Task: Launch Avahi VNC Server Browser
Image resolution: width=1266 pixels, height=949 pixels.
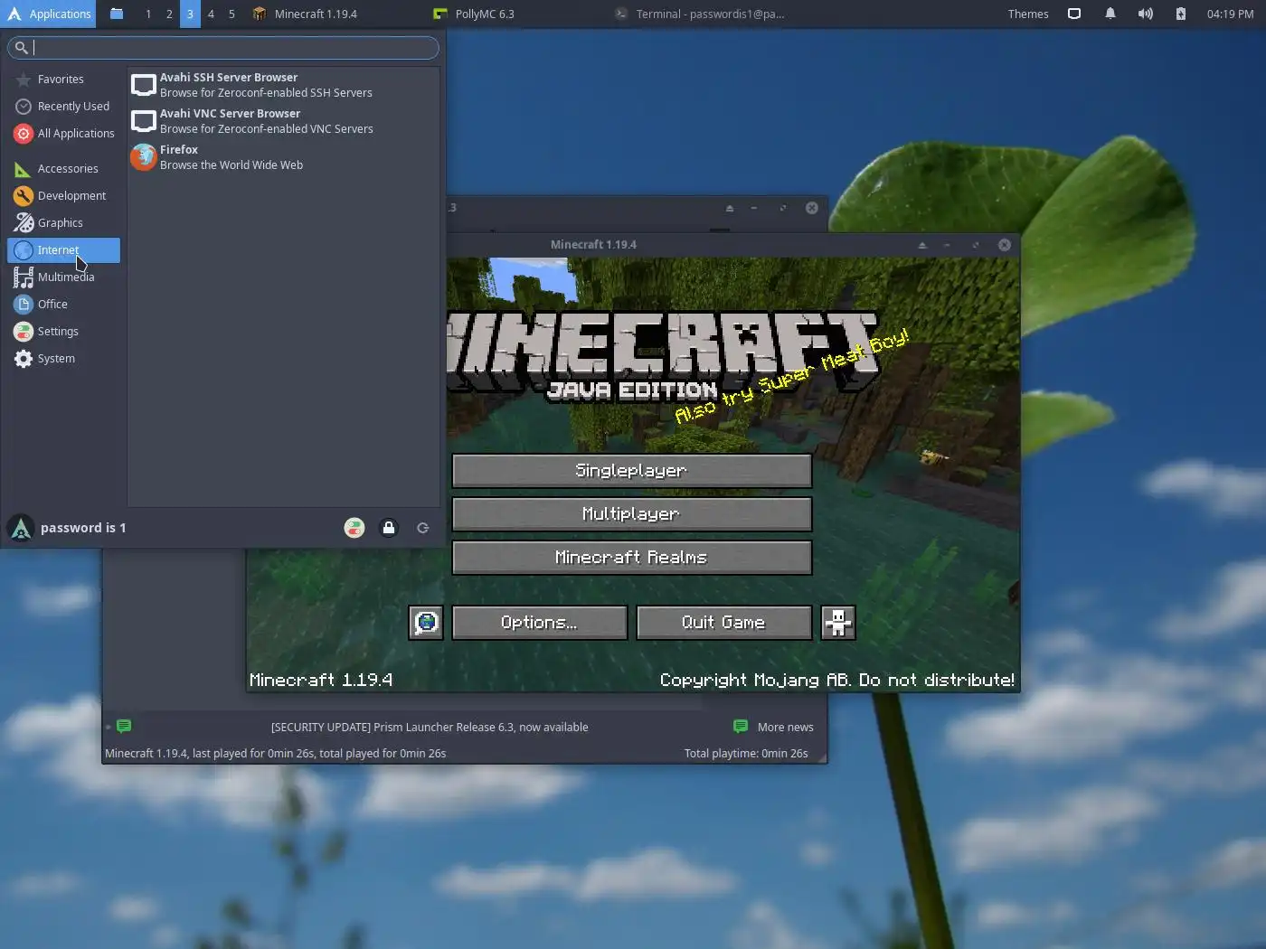Action: 283,121
